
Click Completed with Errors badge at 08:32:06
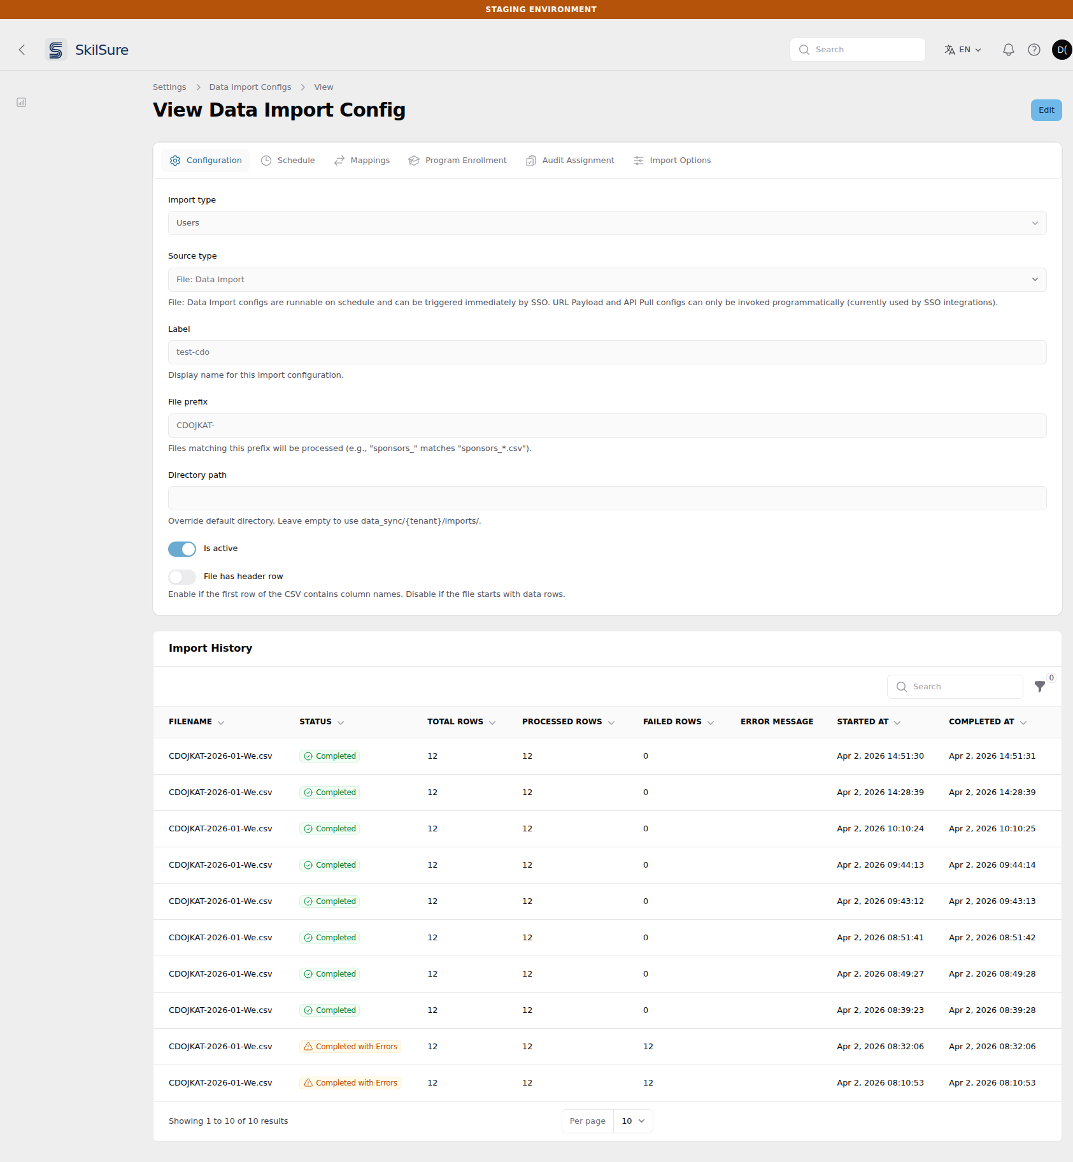click(350, 1047)
